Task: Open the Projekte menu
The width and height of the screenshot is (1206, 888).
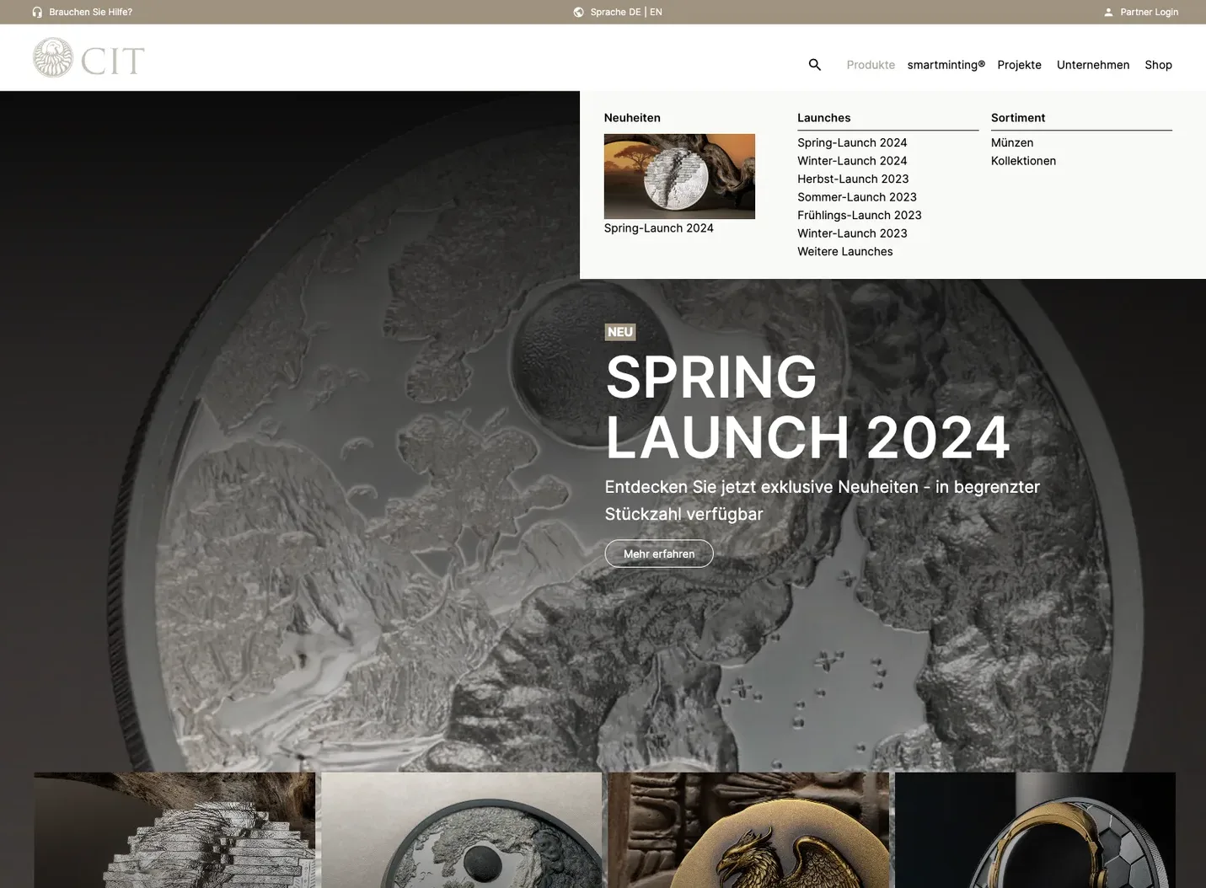Action: (x=1019, y=65)
